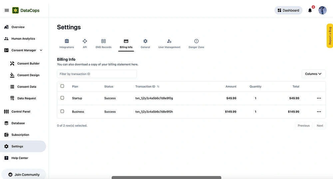
Task: Click the Control Panel sliders icon
Action: tap(6, 112)
